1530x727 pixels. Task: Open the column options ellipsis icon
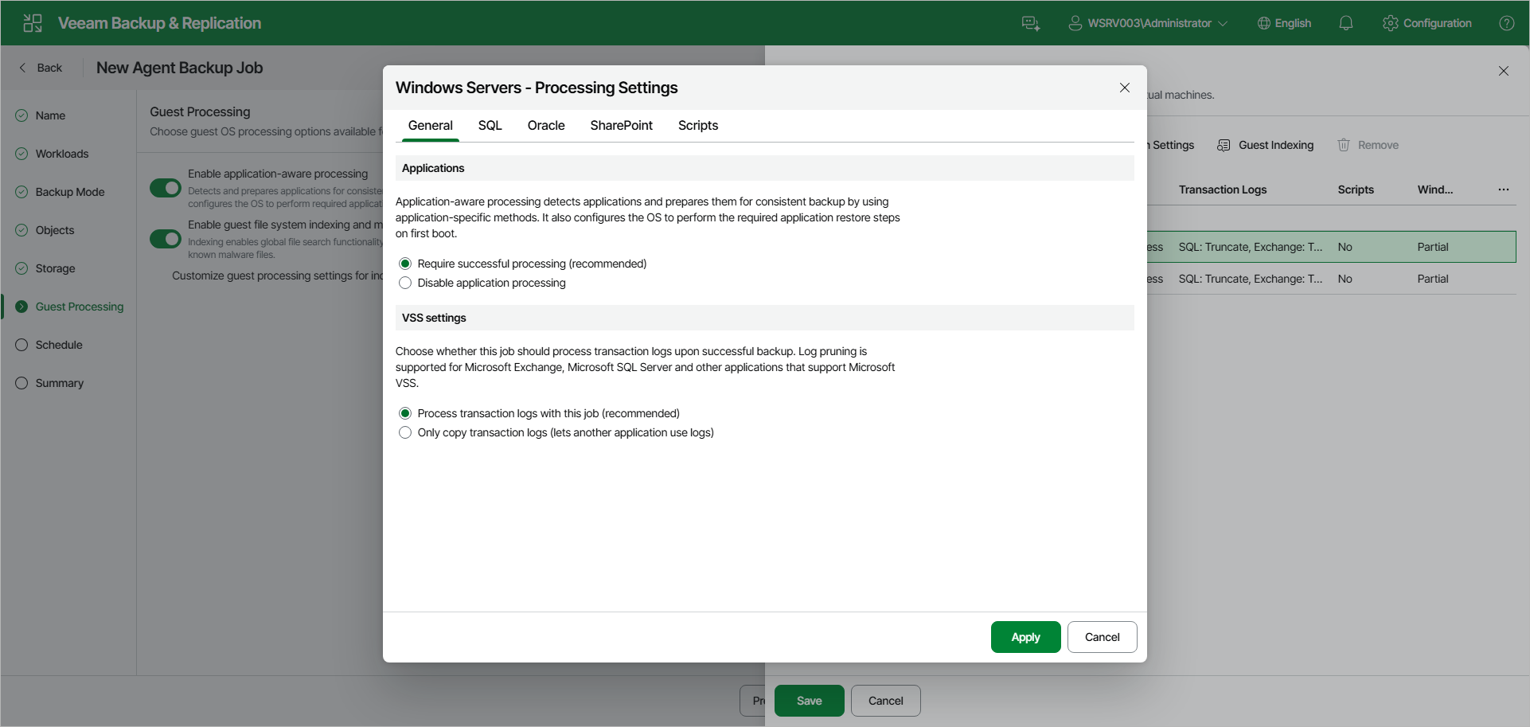(x=1504, y=190)
